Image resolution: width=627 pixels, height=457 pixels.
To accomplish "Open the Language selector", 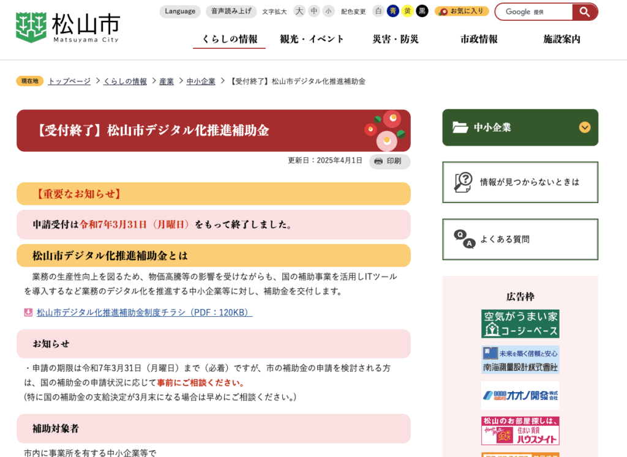I will click(180, 11).
